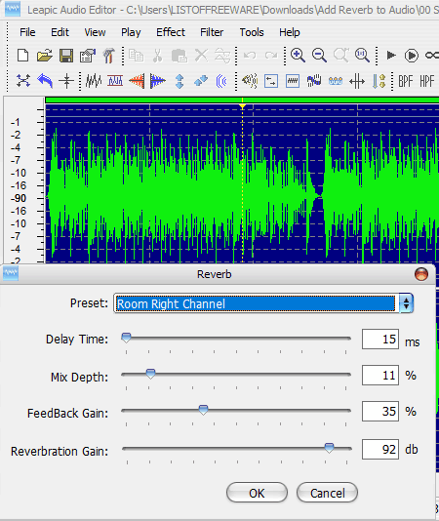Click the blue undo arrow icon
The width and height of the screenshot is (439, 521).
tap(45, 81)
